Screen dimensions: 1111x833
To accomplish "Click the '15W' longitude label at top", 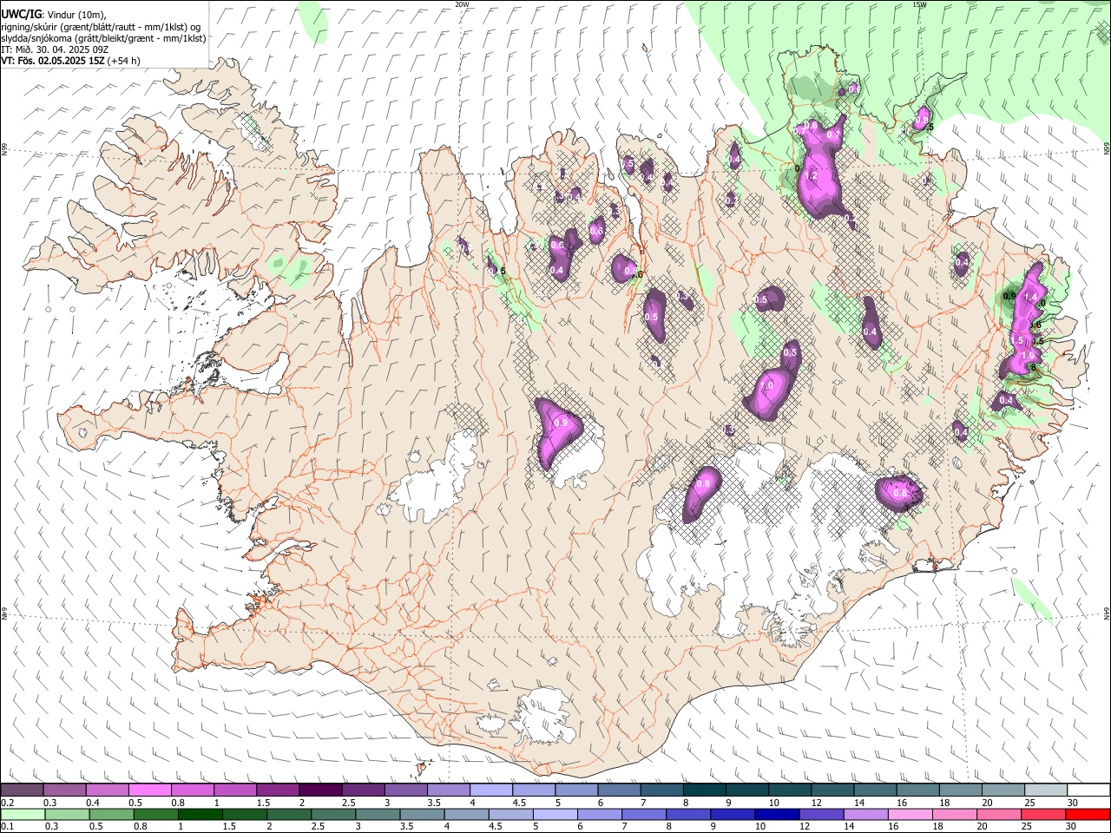I will [919, 4].
